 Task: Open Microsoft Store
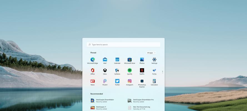[130, 61]
